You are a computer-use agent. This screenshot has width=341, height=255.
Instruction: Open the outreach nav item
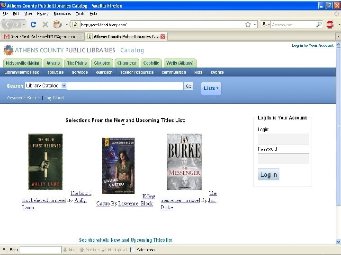(104, 72)
